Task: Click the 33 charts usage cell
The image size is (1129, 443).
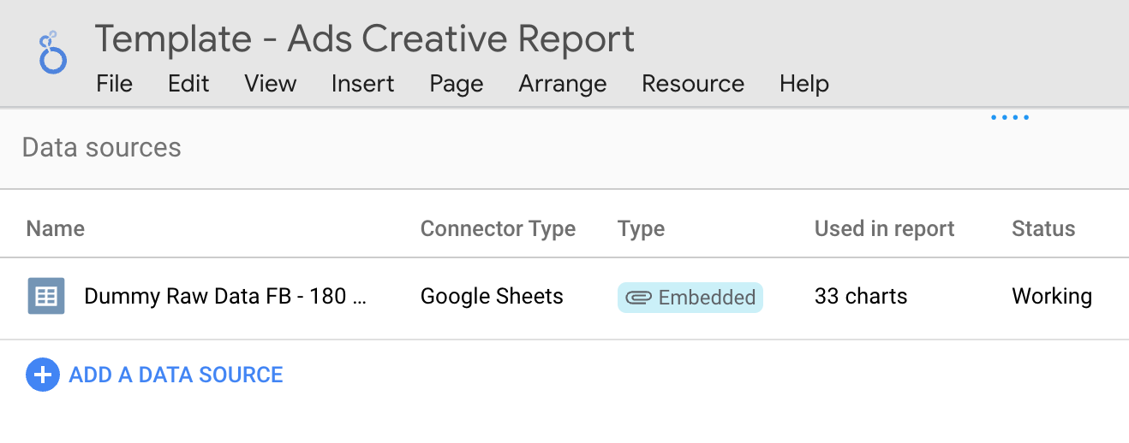Action: (861, 297)
